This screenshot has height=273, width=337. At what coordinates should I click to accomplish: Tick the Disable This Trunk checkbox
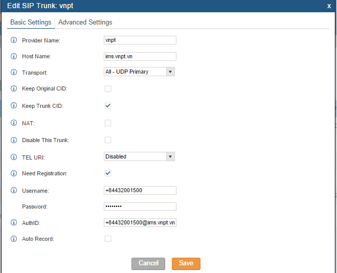click(108, 140)
